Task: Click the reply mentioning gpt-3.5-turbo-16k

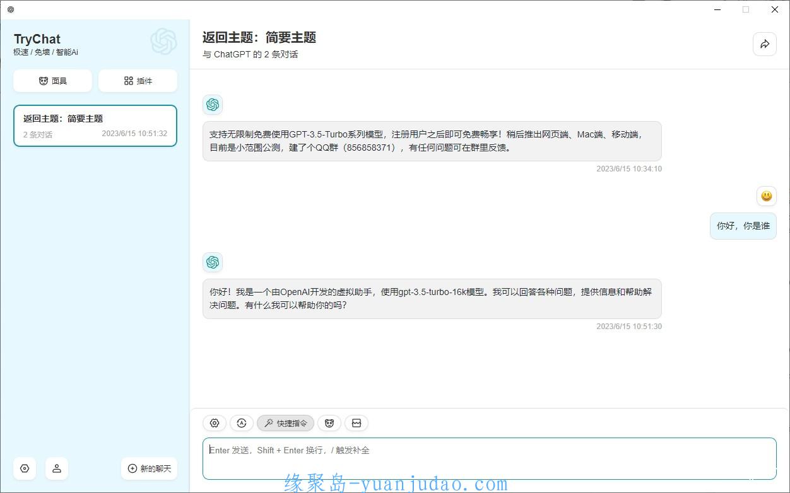Action: coord(432,299)
